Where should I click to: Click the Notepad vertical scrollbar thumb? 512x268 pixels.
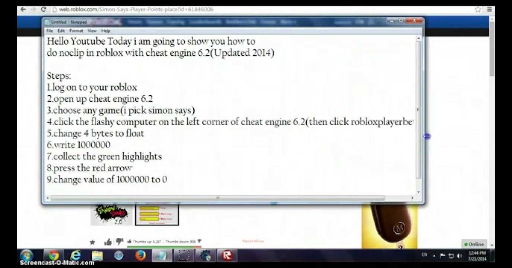pos(419,110)
